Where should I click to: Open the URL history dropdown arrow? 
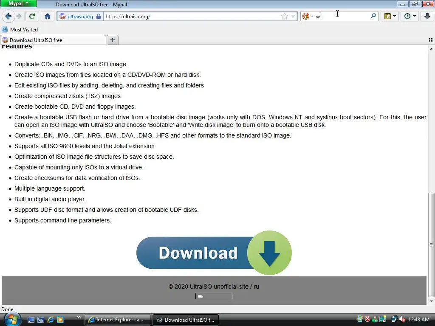293,17
